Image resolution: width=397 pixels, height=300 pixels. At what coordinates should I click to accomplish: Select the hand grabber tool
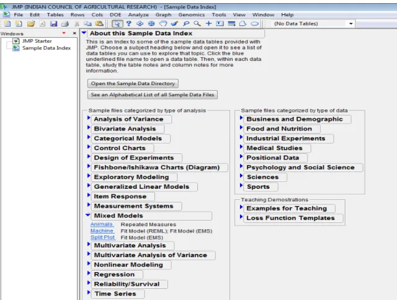pos(163,24)
